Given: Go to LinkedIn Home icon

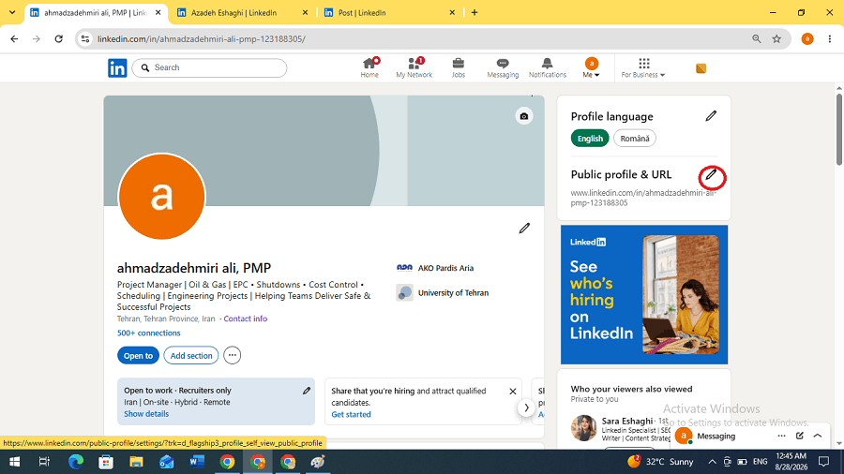Looking at the screenshot, I should (x=369, y=67).
